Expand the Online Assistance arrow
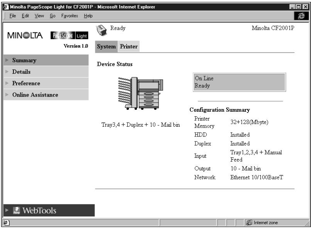 [7, 95]
